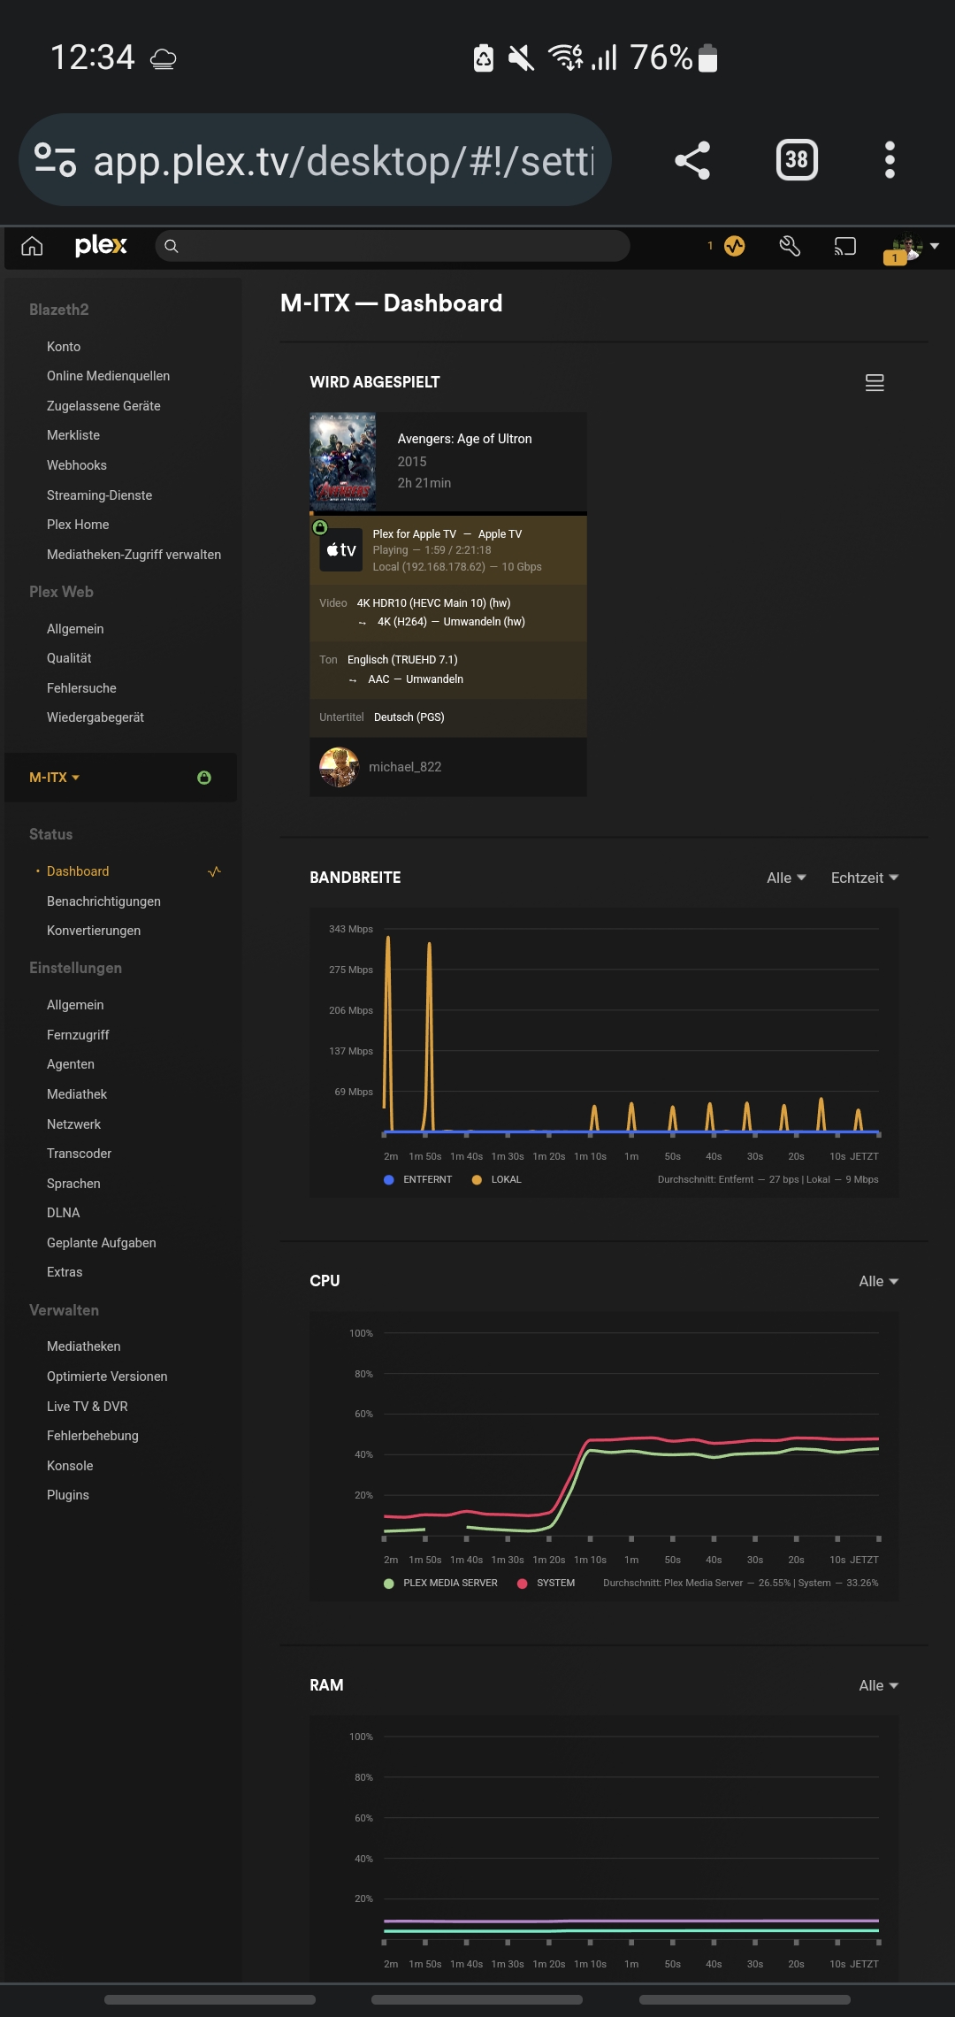This screenshot has height=2017, width=955.
Task: Toggle PLEX MEDIA SERVER legend series
Action: pos(441,1583)
